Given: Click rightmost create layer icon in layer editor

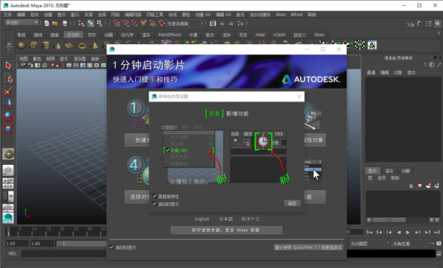Looking at the screenshot, I should (x=437, y=186).
